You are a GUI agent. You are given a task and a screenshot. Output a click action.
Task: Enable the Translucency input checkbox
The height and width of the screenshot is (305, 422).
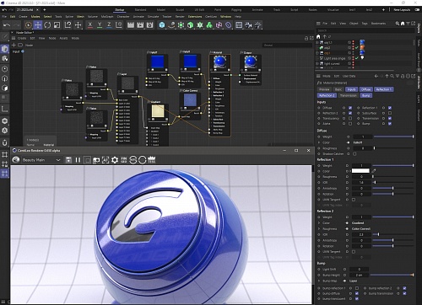350,119
